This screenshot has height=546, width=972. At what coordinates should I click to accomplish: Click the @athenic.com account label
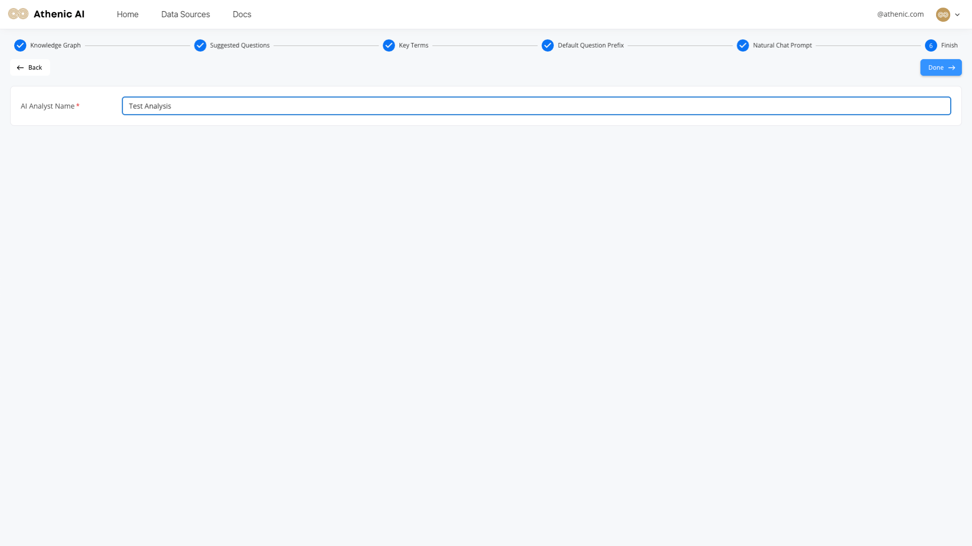(900, 14)
